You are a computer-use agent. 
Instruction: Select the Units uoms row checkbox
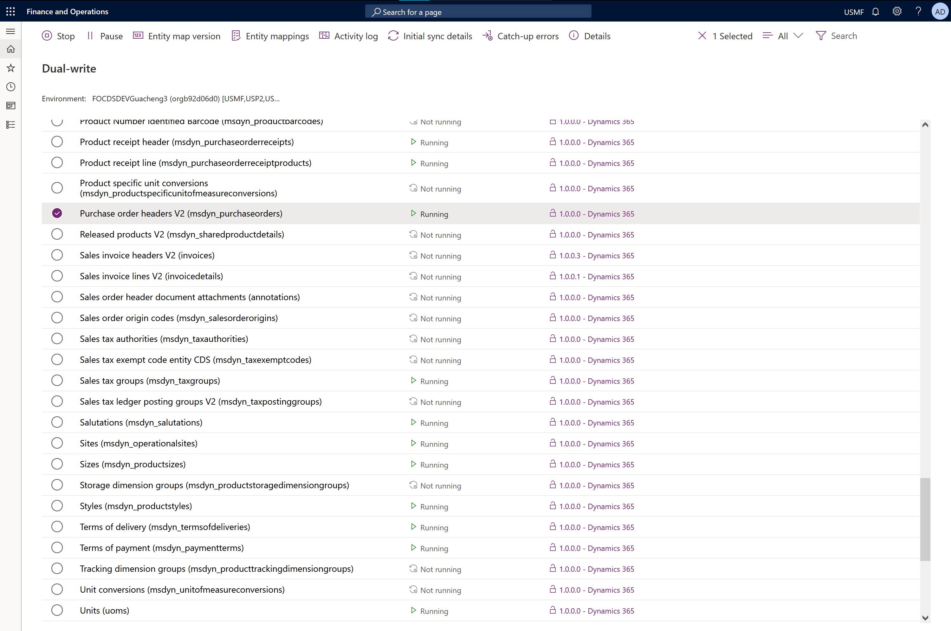coord(57,610)
